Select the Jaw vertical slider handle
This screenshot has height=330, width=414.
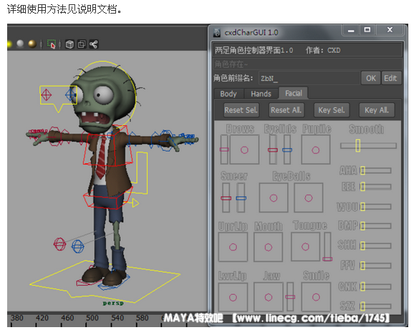point(290,297)
